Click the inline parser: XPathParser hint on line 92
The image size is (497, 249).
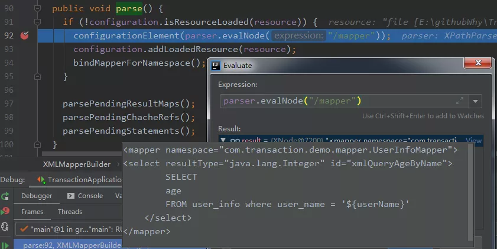[x=449, y=36]
